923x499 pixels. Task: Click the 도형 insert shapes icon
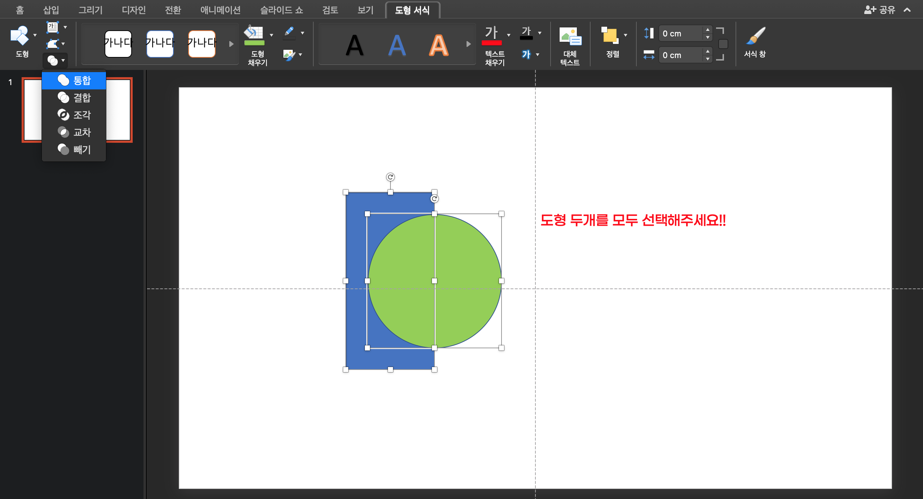(x=19, y=36)
